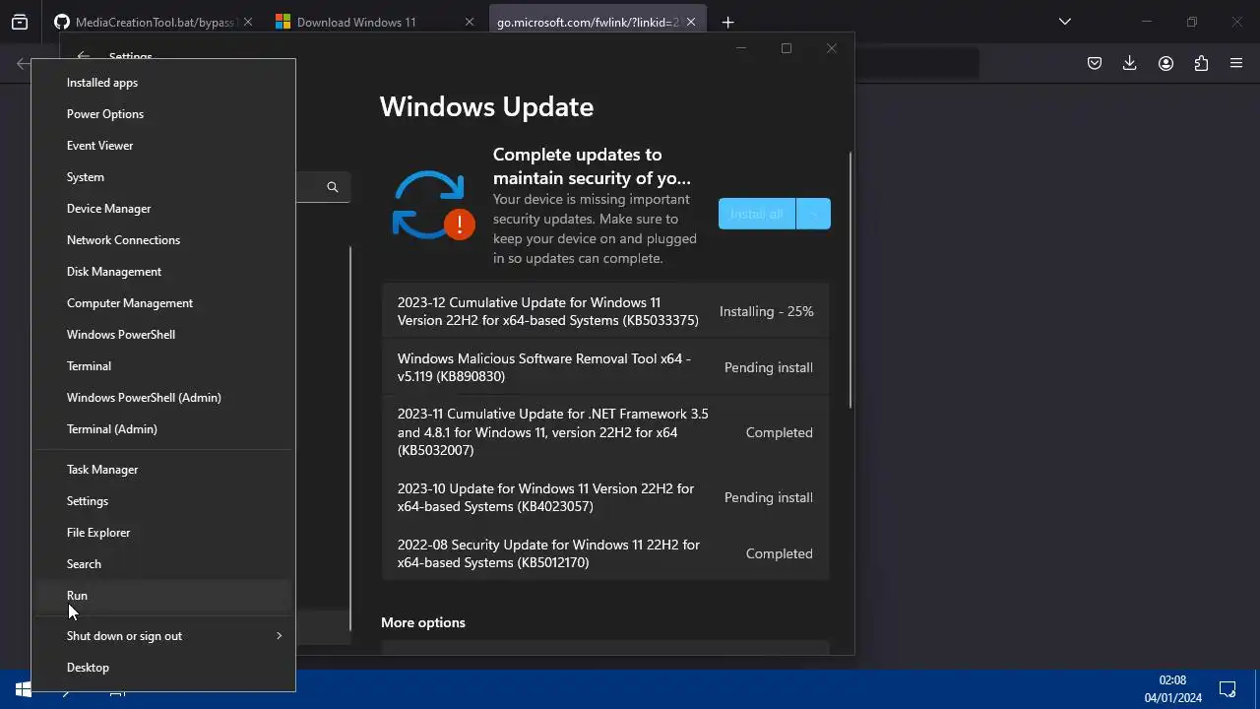Choose Desktop at the menu bottom
The height and width of the screenshot is (709, 1260).
point(163,668)
